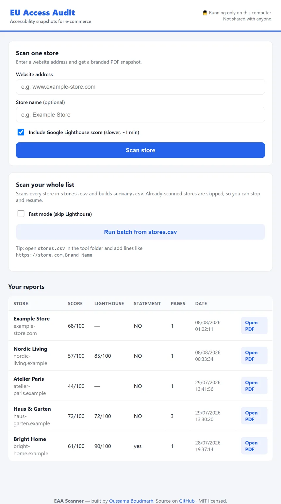Viewport: 281px width, 504px height.
Task: Focus the Store name optional field
Action: [x=140, y=115]
